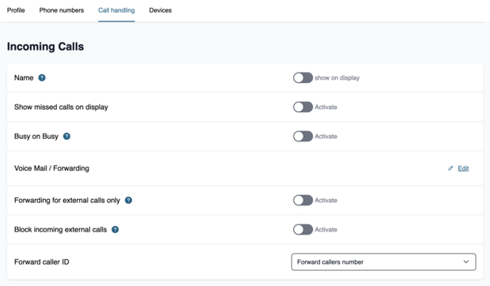Screen dimensions: 490x286
Task: Click the Incoming Calls heading
Action: pyautogui.click(x=46, y=47)
